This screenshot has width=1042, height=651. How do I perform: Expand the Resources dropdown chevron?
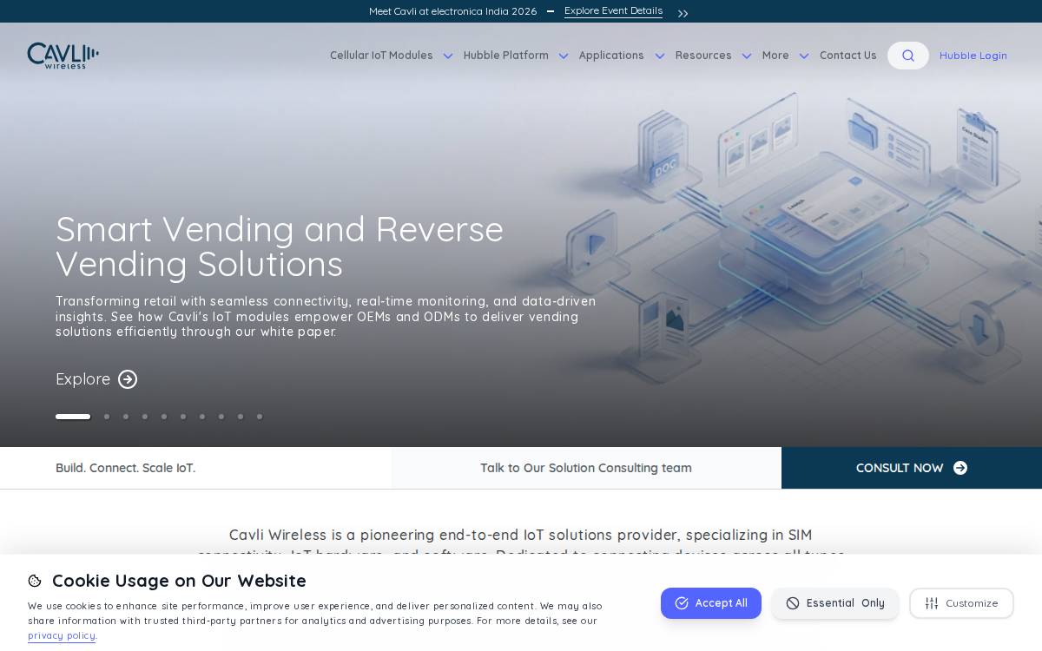747,56
